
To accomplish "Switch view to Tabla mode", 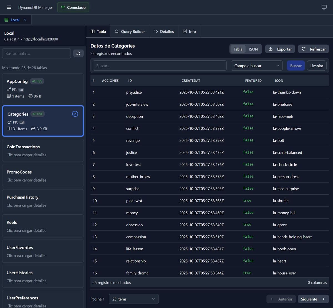I will pos(238,49).
